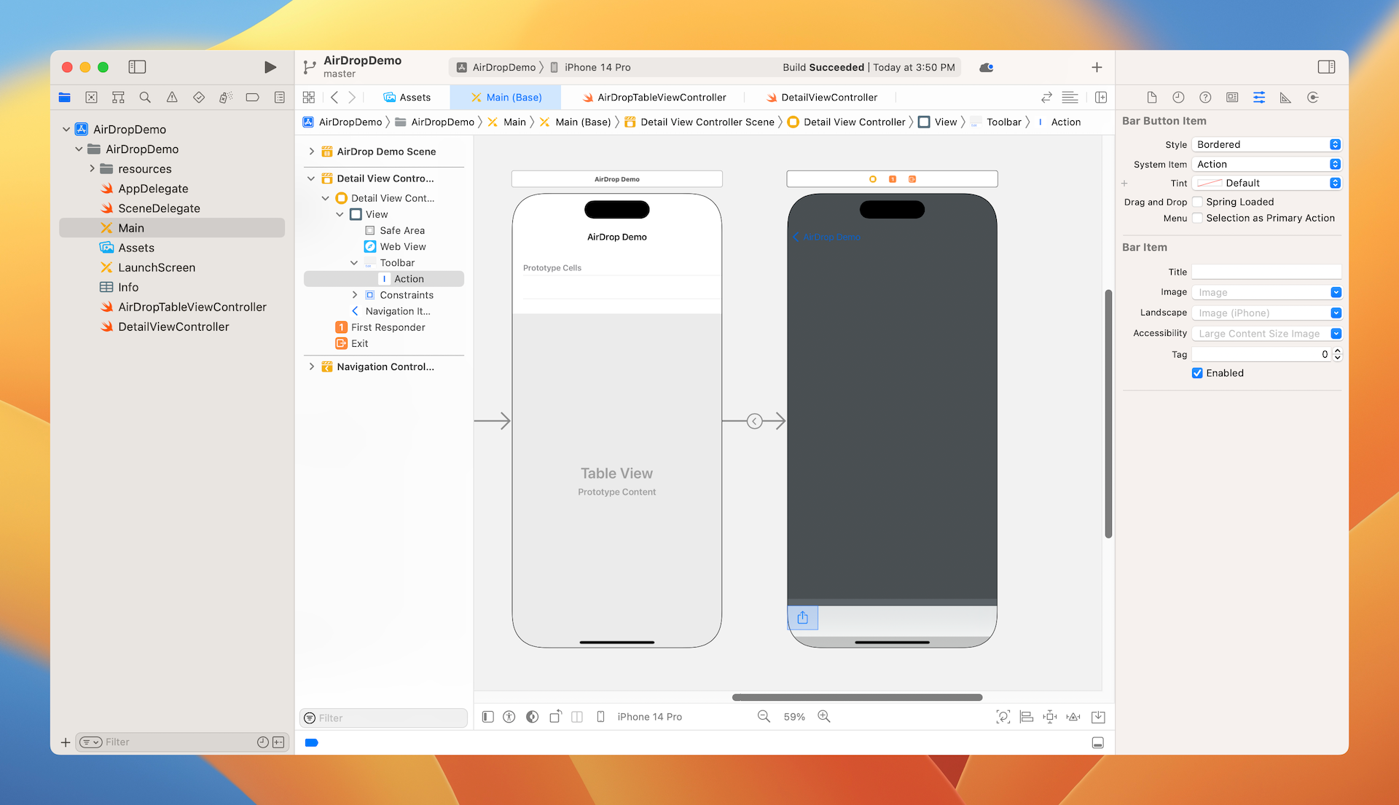Click the share action button in toolbar

click(x=802, y=618)
